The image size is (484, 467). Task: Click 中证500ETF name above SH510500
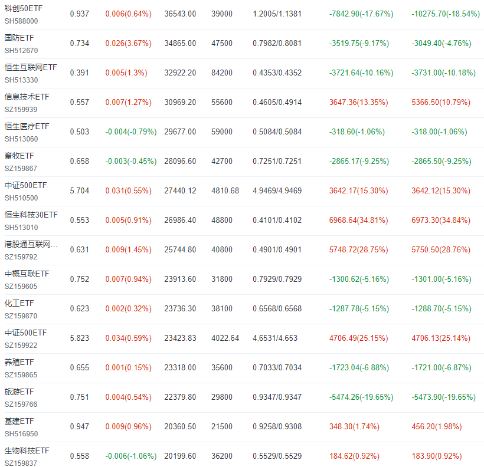25,185
